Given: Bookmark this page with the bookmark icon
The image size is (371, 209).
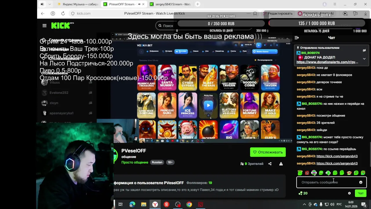Looking at the screenshot, I should 255,13.
